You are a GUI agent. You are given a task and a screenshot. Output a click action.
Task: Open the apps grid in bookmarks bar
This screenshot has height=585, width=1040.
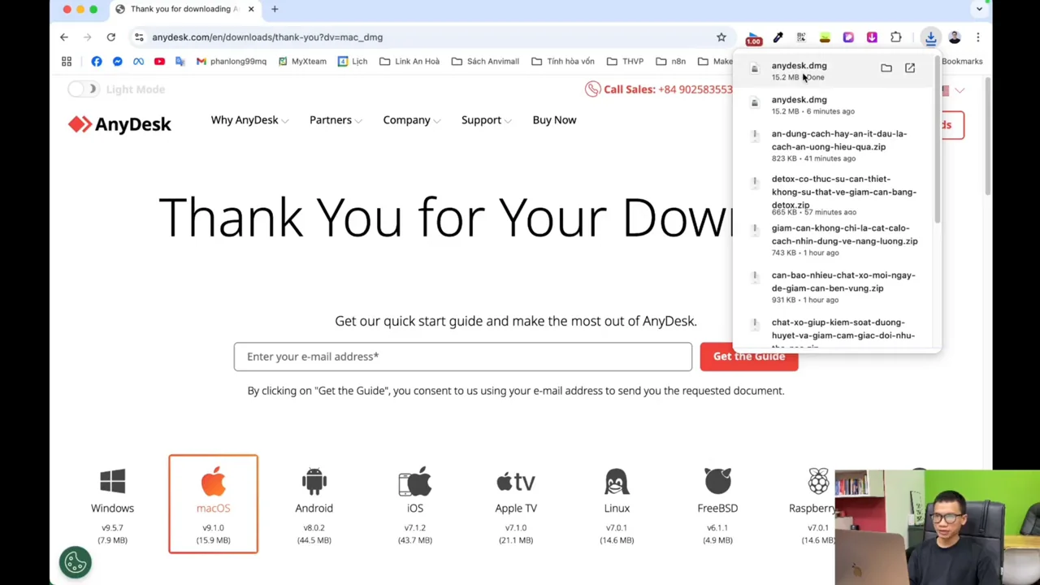pyautogui.click(x=67, y=62)
